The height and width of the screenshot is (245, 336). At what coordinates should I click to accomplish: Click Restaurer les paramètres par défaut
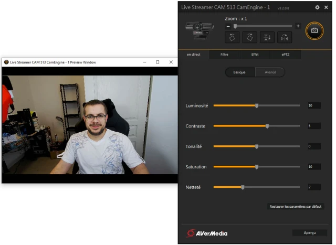pos(295,207)
